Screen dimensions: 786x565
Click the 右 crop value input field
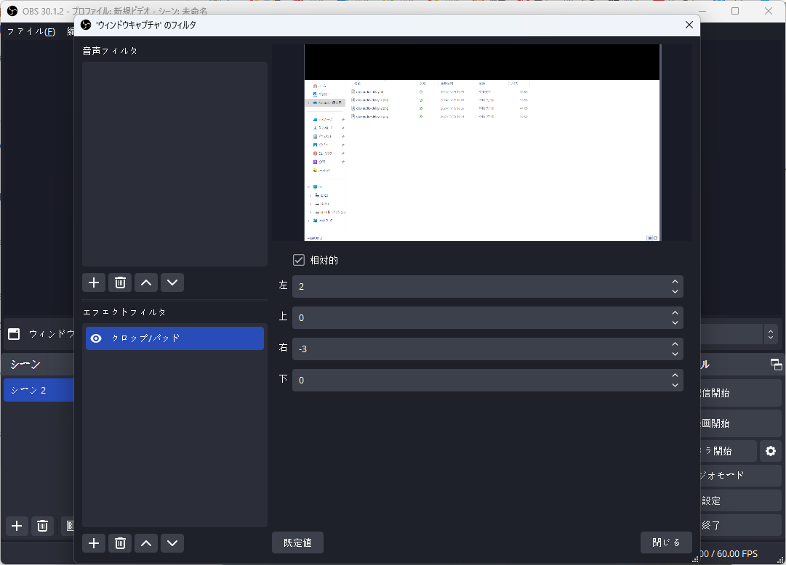480,349
